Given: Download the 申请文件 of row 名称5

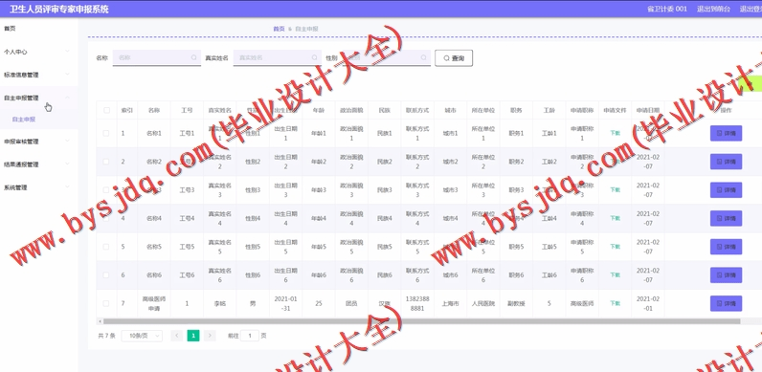Looking at the screenshot, I should (x=615, y=247).
